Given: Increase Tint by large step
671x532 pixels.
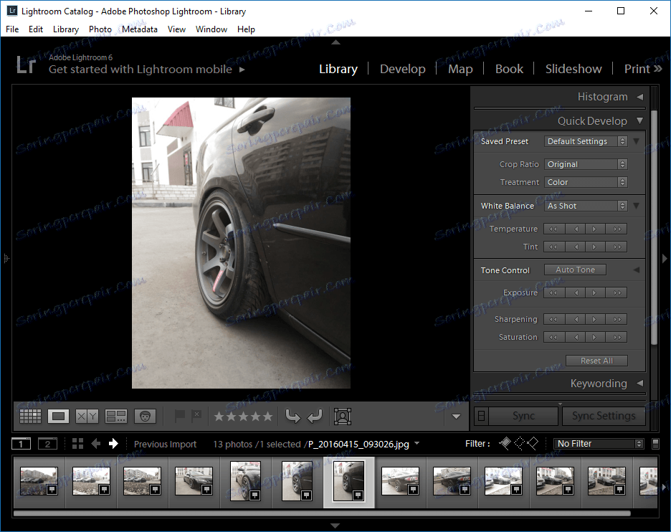Looking at the screenshot, I should [x=617, y=247].
